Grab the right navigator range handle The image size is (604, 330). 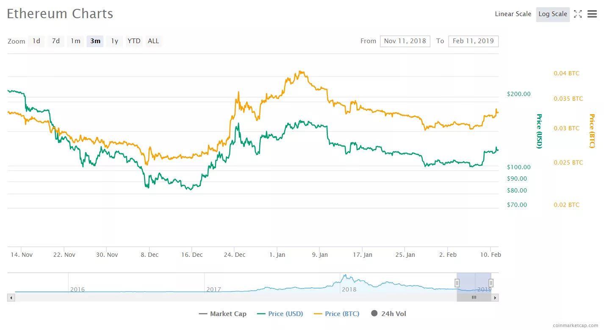(491, 283)
